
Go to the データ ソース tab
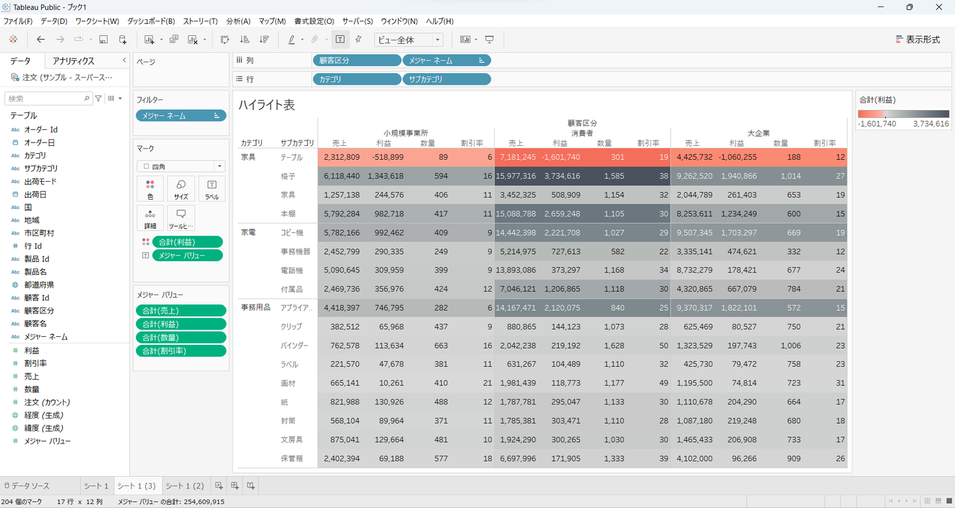tap(27, 486)
